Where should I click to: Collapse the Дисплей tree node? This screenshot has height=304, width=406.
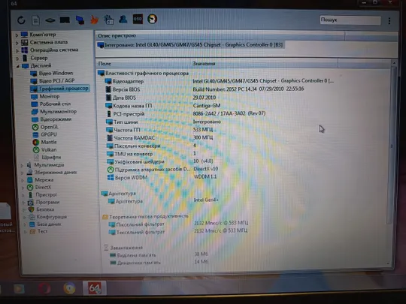(x=18, y=66)
